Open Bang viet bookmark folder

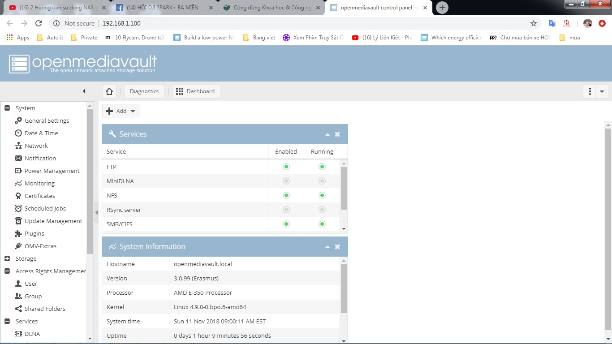tap(259, 38)
